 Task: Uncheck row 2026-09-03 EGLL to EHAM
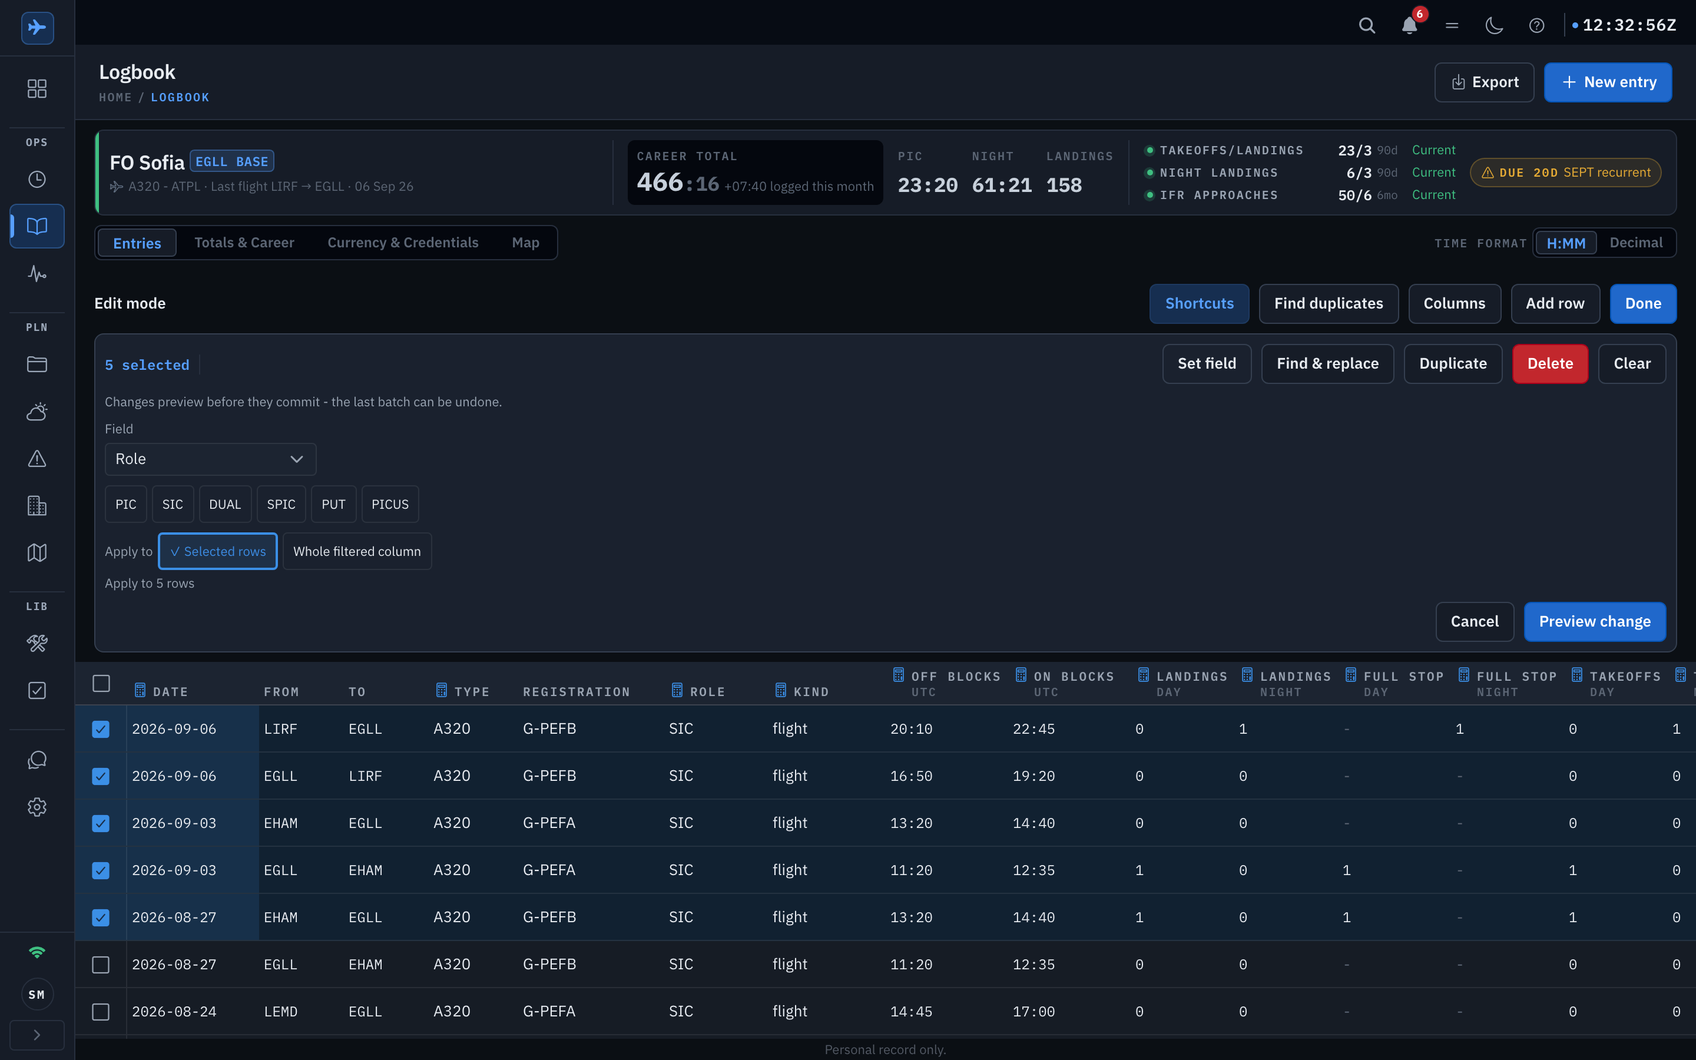coord(101,870)
